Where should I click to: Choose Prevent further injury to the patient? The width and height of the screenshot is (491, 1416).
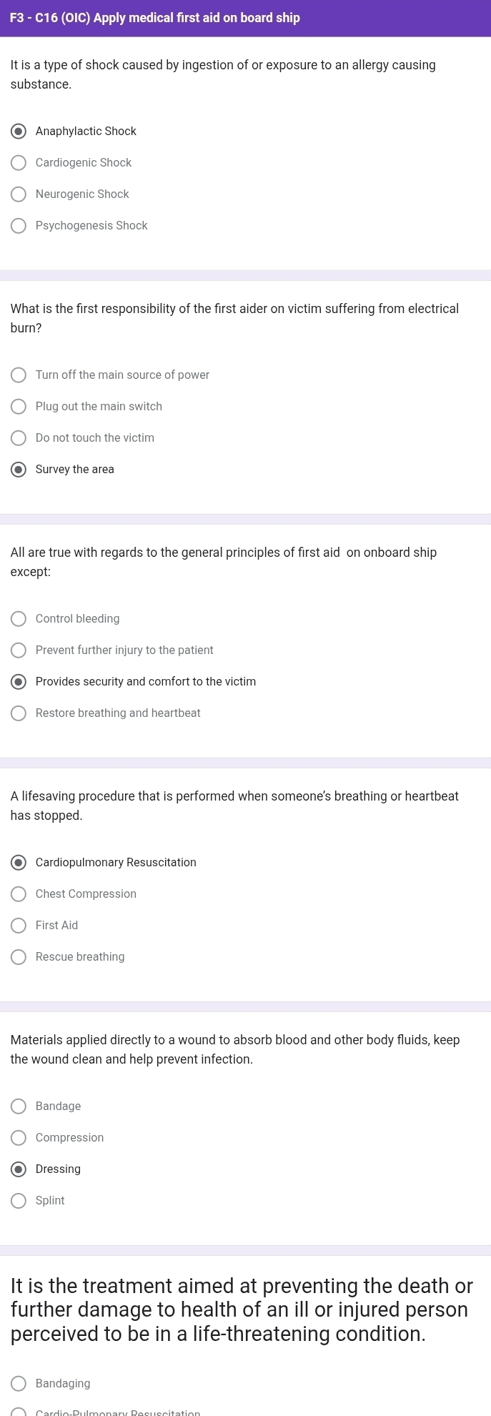point(19,650)
